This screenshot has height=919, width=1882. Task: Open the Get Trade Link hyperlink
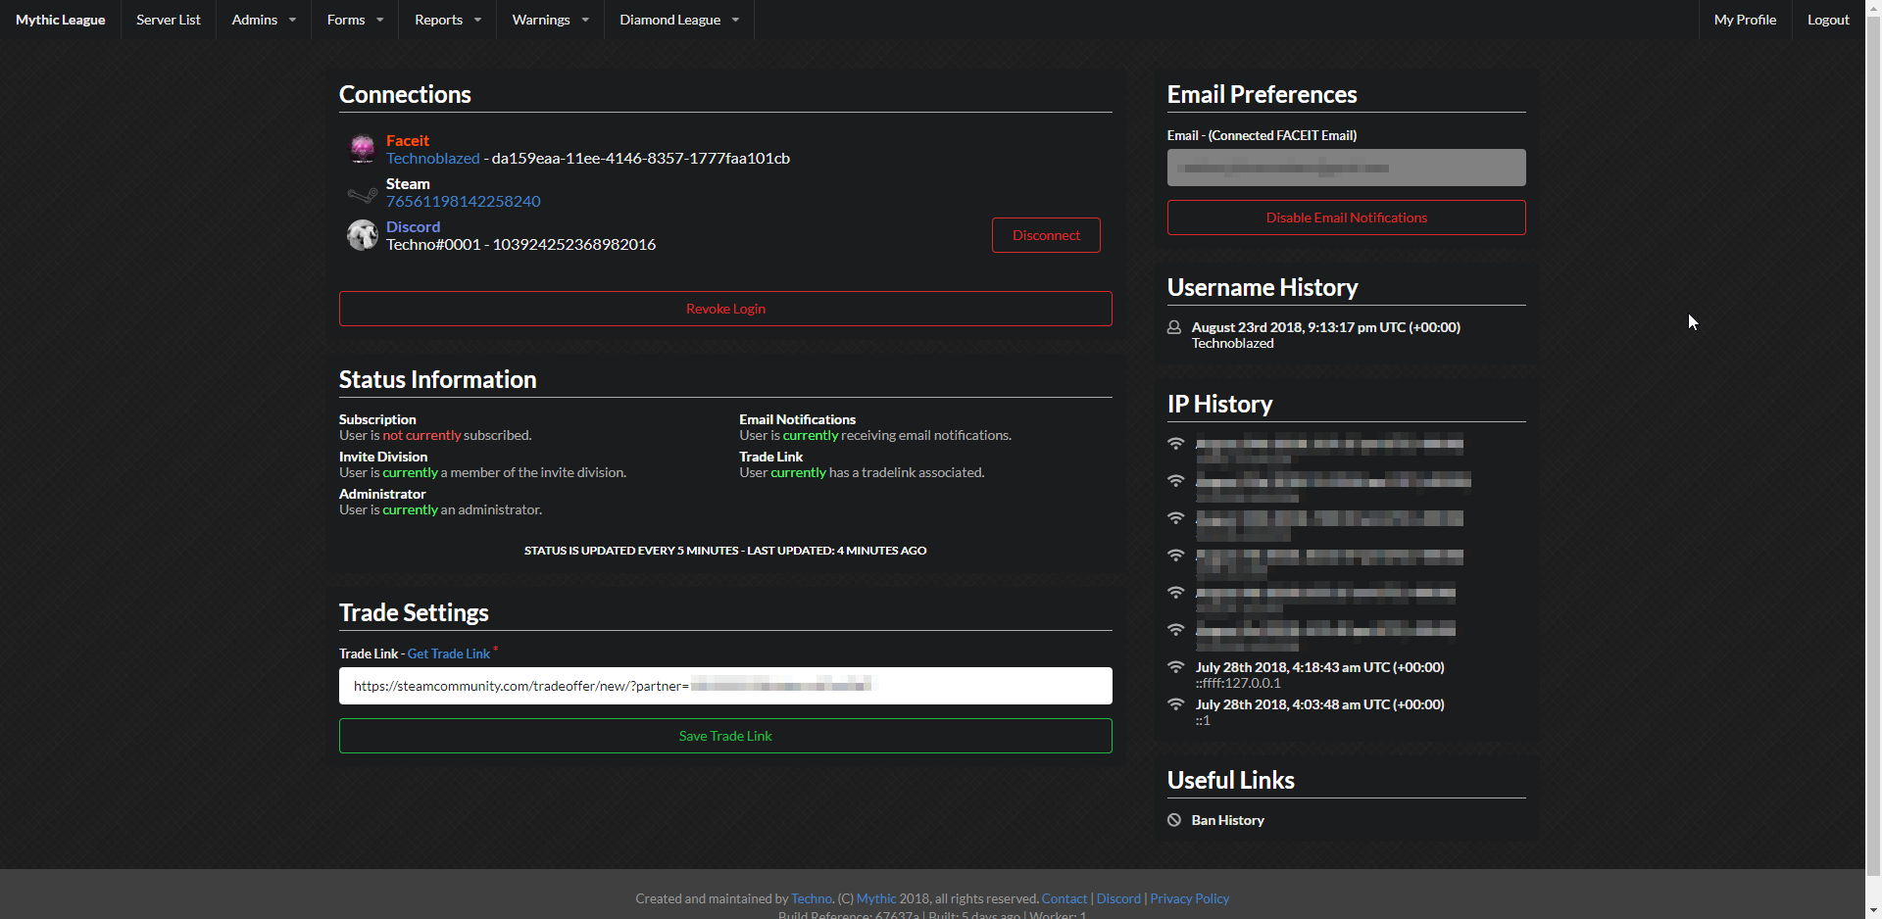point(448,653)
